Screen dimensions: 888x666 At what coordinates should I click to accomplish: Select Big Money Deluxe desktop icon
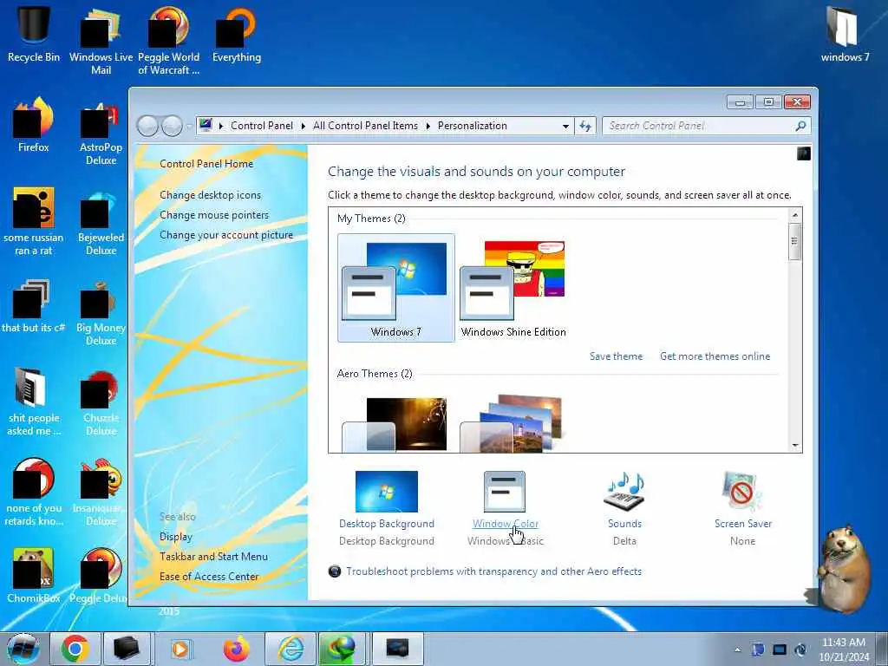101,311
